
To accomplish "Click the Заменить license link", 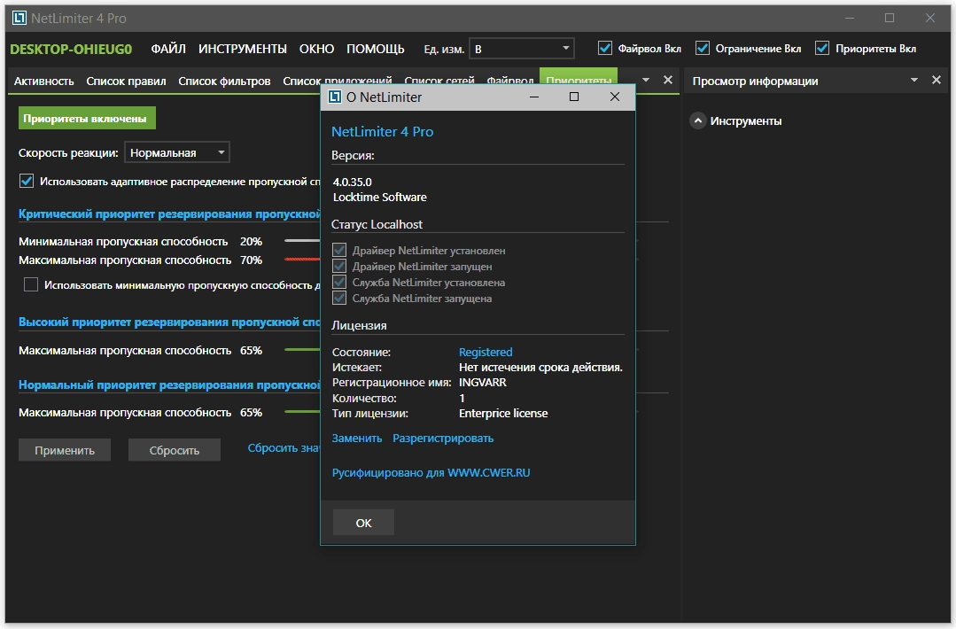I will point(357,439).
